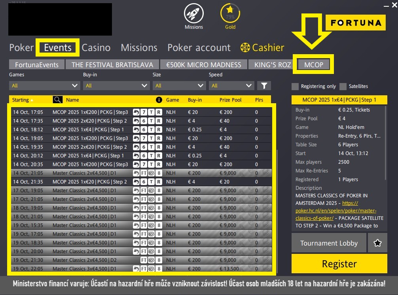This screenshot has width=398, height=295.
Task: Click the speed icon on 18 Oct 19:05 row
Action: coord(151,208)
